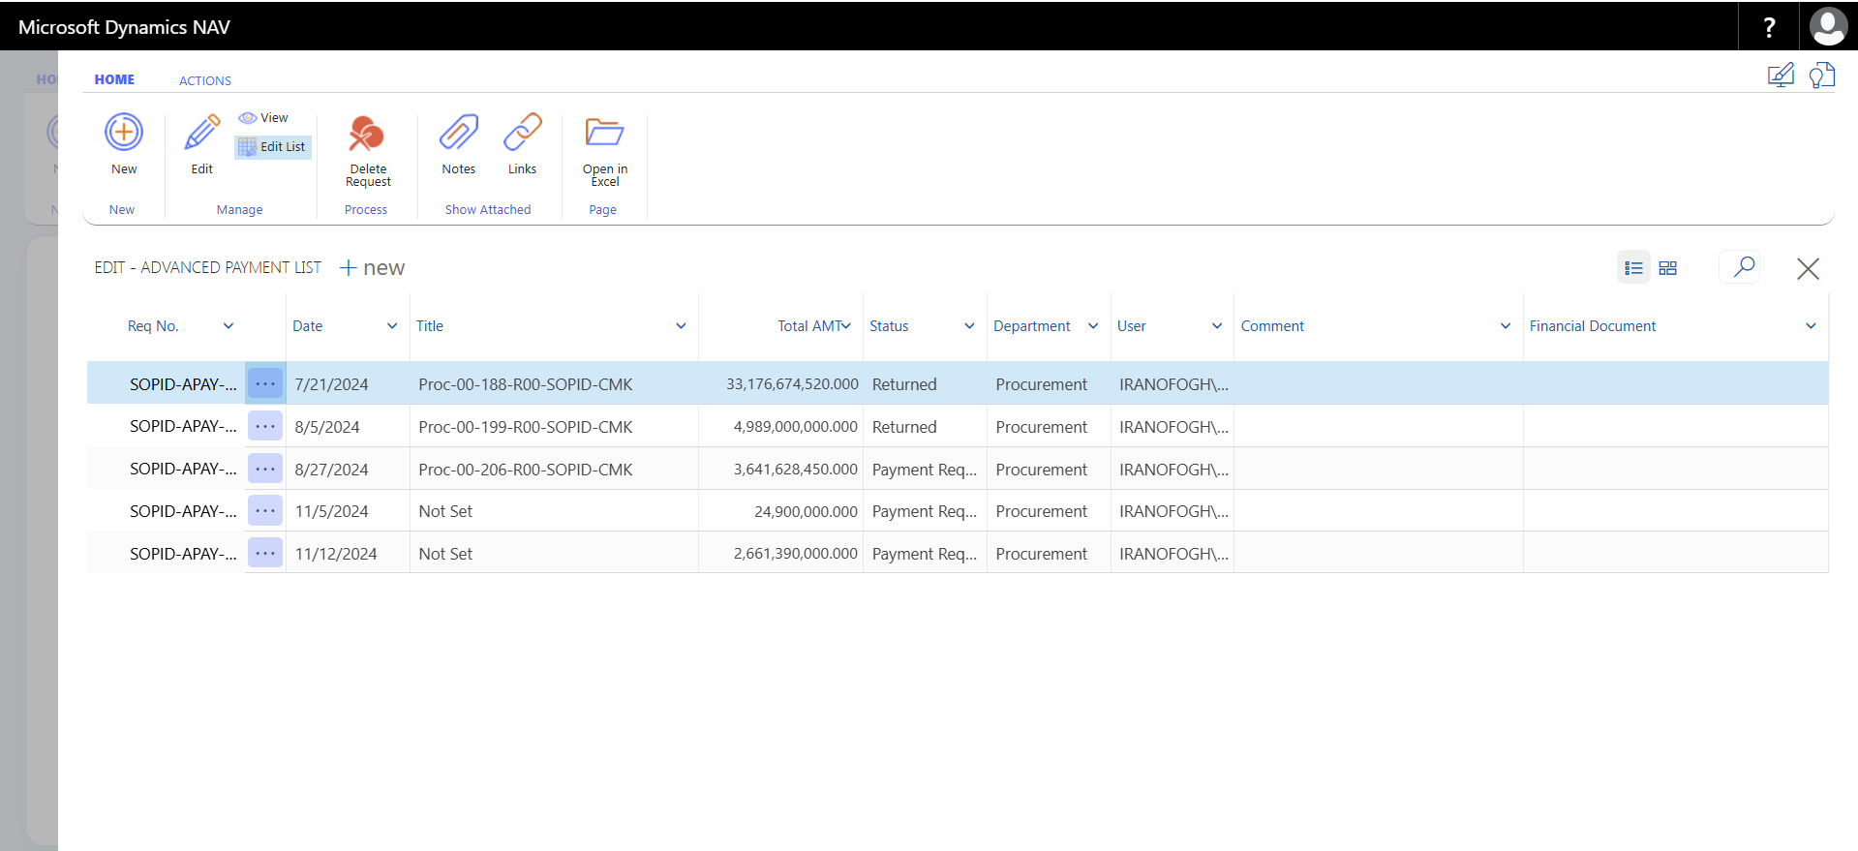Choose Edit List in the ribbon
The height and width of the screenshot is (851, 1858).
[272, 147]
